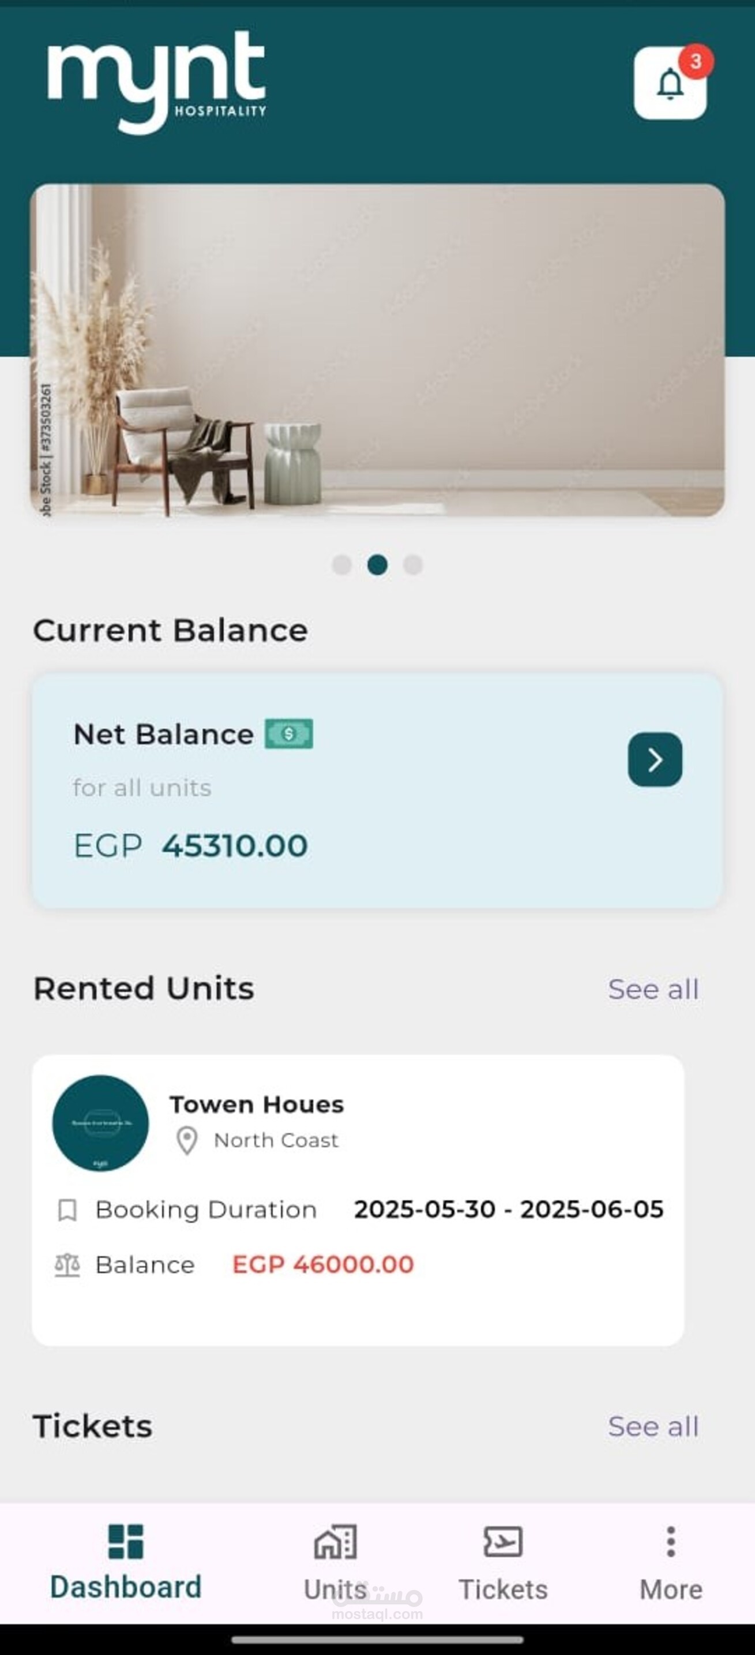Open the notifications bell icon
Image resolution: width=755 pixels, height=1655 pixels.
click(670, 84)
